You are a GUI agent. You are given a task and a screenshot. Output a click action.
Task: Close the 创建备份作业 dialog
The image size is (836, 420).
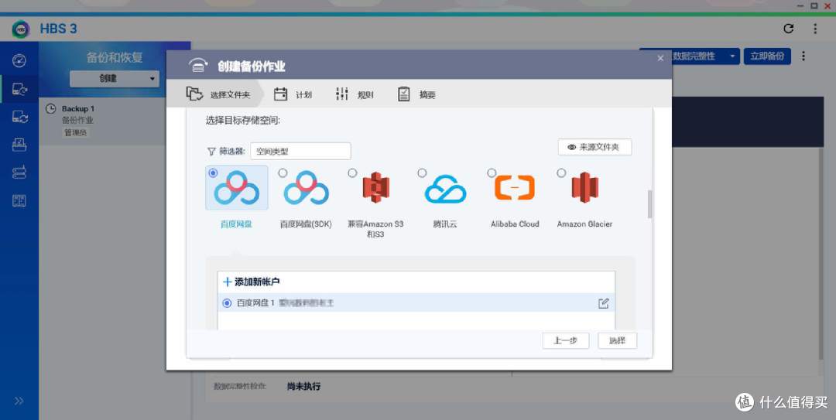660,58
